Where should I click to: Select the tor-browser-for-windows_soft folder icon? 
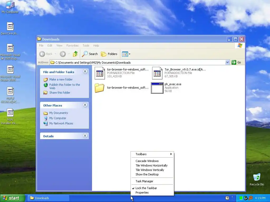[x=99, y=88]
